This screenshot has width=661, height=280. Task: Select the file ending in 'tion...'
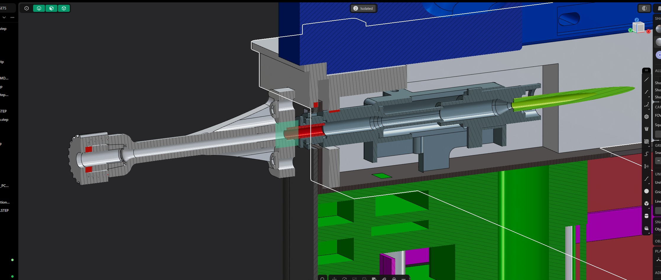(5, 202)
